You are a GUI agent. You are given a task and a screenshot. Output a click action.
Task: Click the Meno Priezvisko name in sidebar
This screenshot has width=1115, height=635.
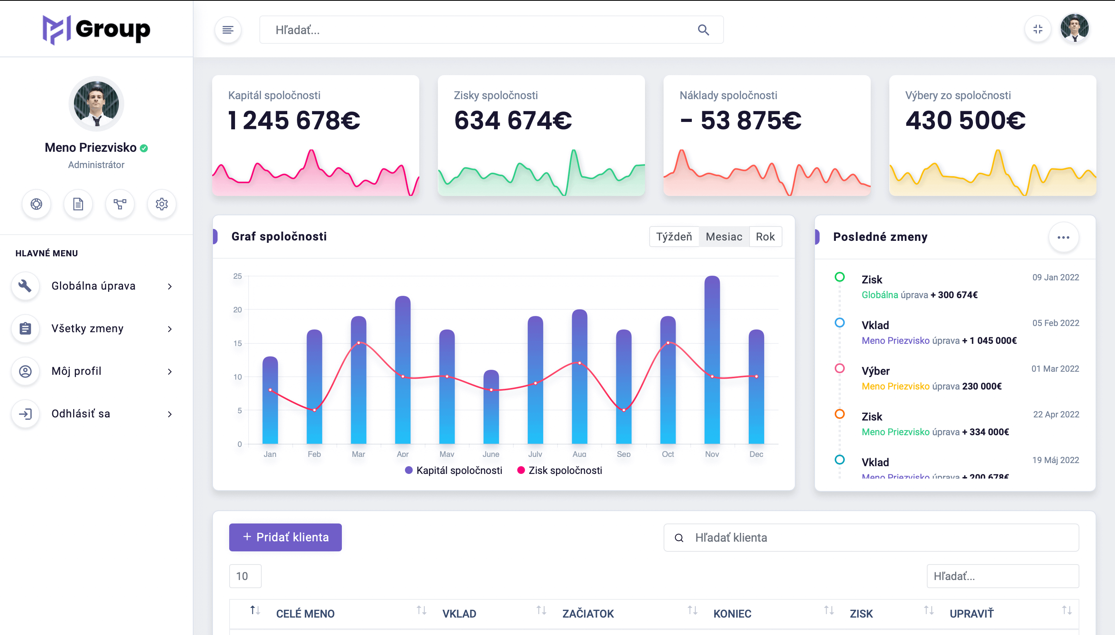pyautogui.click(x=91, y=148)
